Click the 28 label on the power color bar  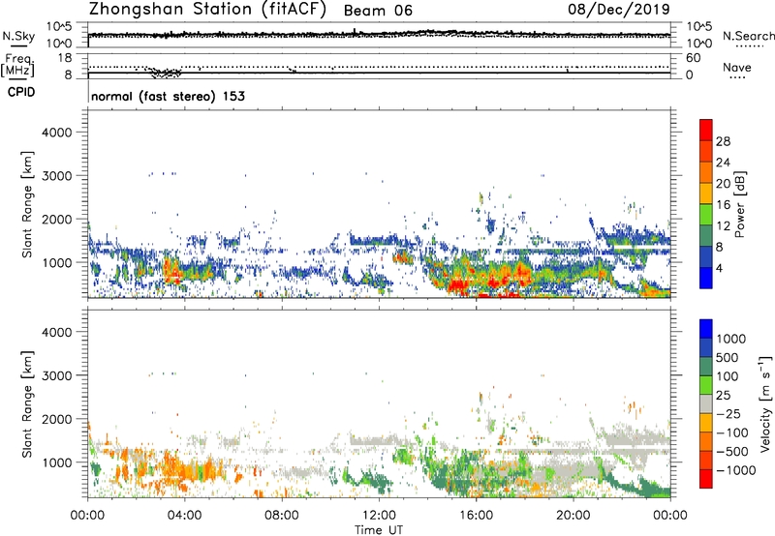click(x=723, y=141)
